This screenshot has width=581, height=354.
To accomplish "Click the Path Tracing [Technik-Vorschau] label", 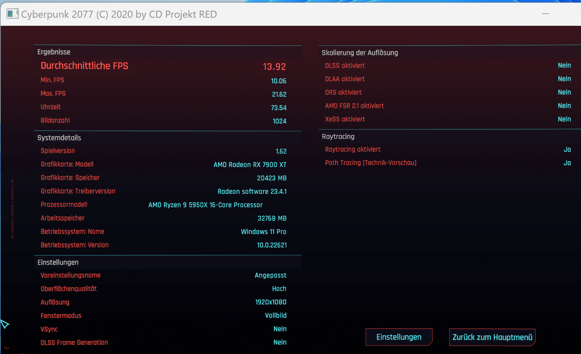I will tap(371, 163).
